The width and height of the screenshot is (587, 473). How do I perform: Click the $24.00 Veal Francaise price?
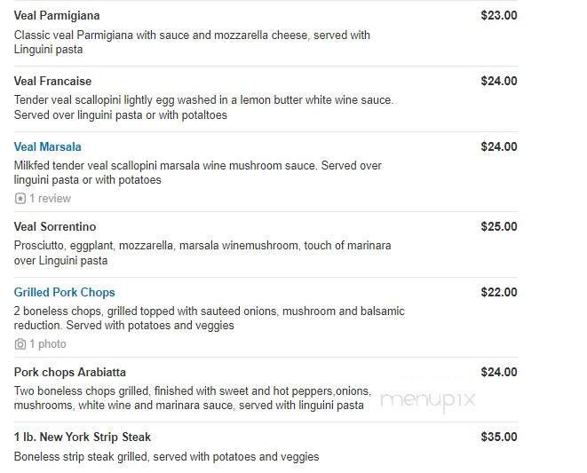498,82
